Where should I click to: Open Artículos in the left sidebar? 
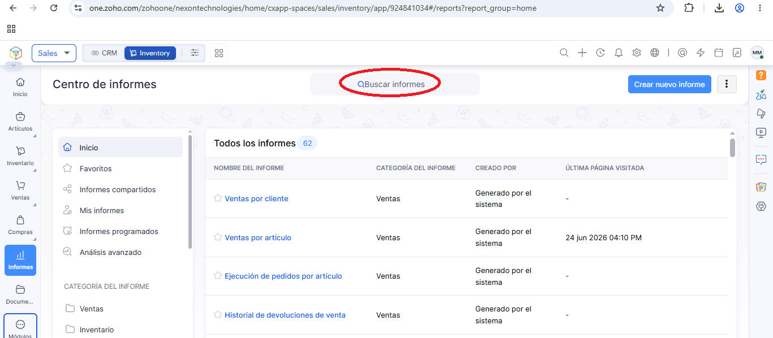(x=20, y=122)
